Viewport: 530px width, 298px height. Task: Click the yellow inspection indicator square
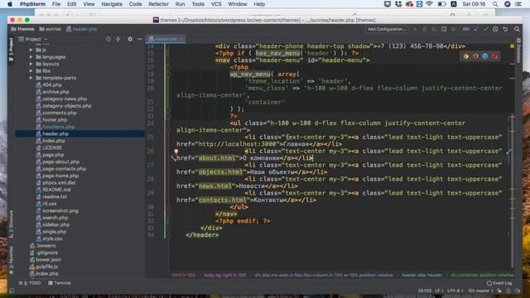512,46
